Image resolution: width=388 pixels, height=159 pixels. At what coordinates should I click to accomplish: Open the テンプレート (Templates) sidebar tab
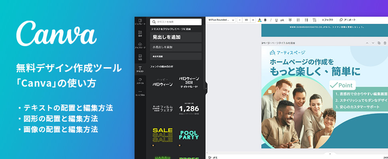[140, 22]
